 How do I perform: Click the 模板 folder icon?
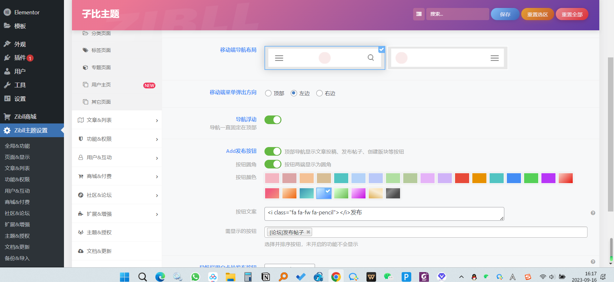pos(7,26)
